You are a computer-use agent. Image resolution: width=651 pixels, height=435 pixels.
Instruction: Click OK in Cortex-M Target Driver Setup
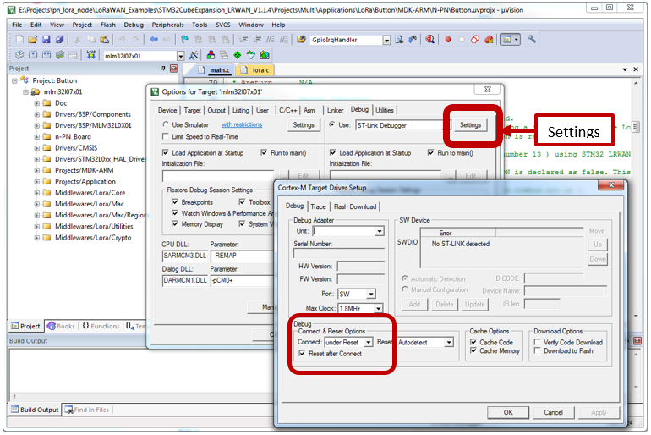[508, 412]
